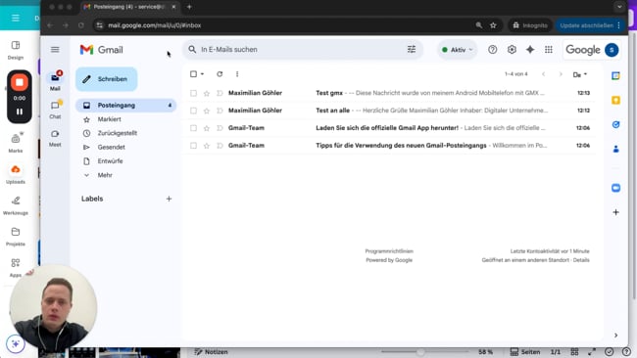This screenshot has height=358, width=637.
Task: Get add-ons with side panel plus
Action: tap(615, 212)
